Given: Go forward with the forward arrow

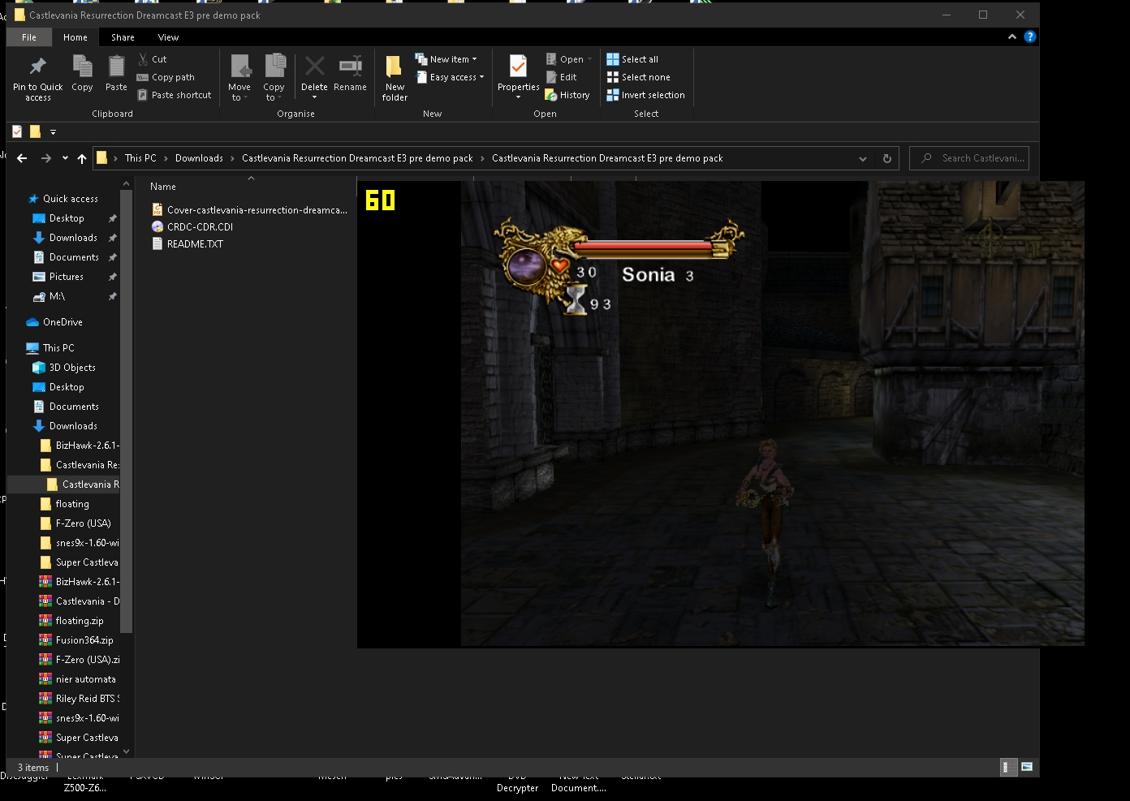Looking at the screenshot, I should click(x=46, y=158).
